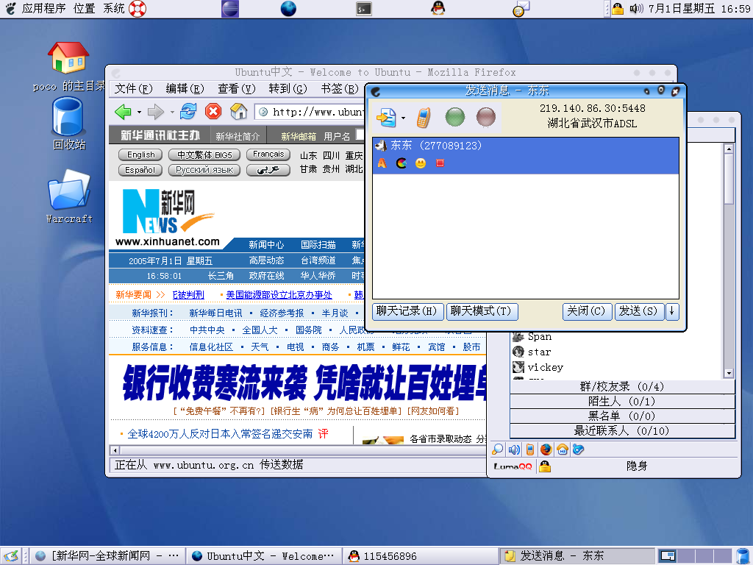Select contact star in LumaQQ friend list
The image size is (753, 565).
pos(539,352)
